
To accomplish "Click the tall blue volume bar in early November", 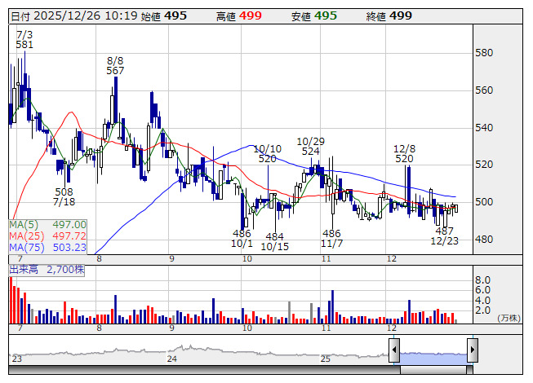I will (x=332, y=306).
